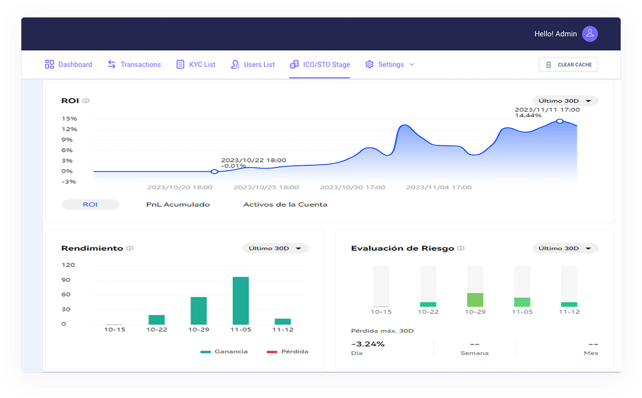Viewport: 642px width, 398px height.
Task: Click info icon next to Rendimiento
Action: coord(130,249)
